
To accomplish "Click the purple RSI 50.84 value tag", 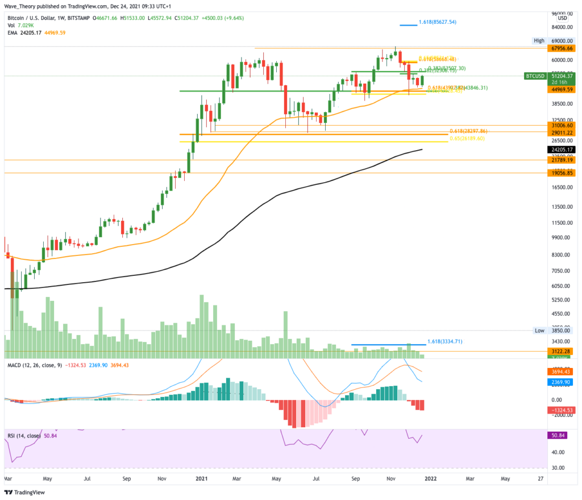I will coord(558,435).
